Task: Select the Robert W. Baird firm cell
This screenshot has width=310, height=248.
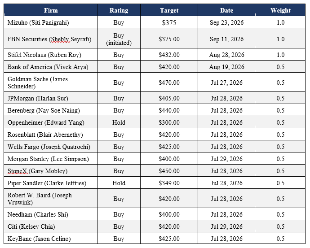Action: [51, 199]
